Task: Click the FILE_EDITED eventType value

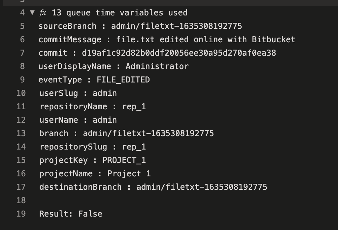Action: 123,80
